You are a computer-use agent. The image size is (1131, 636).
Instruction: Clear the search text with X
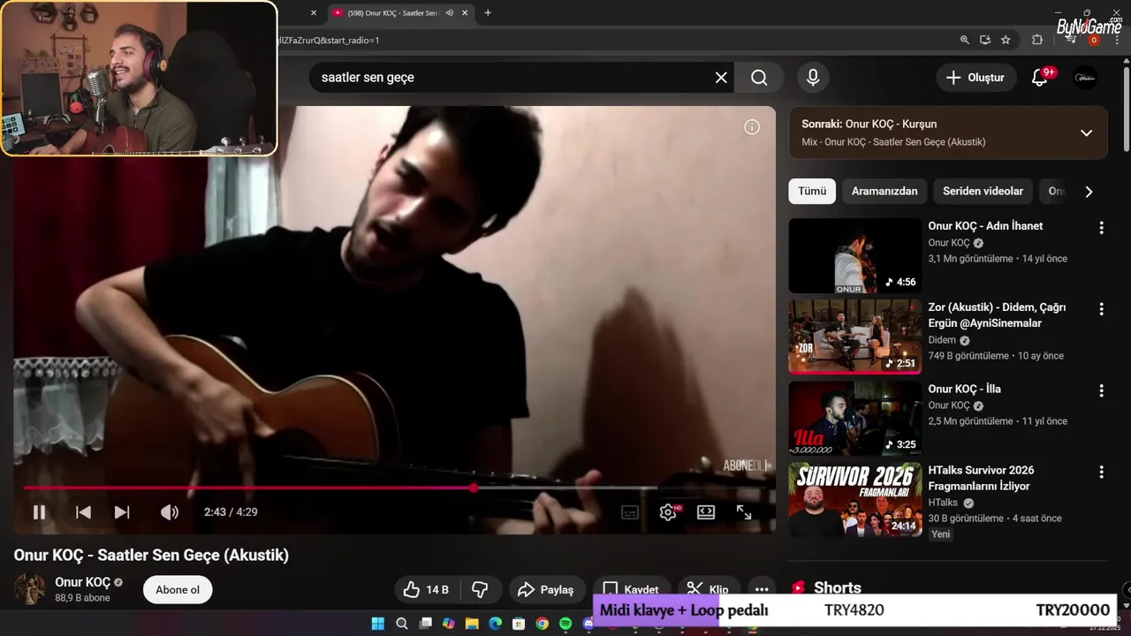click(721, 78)
